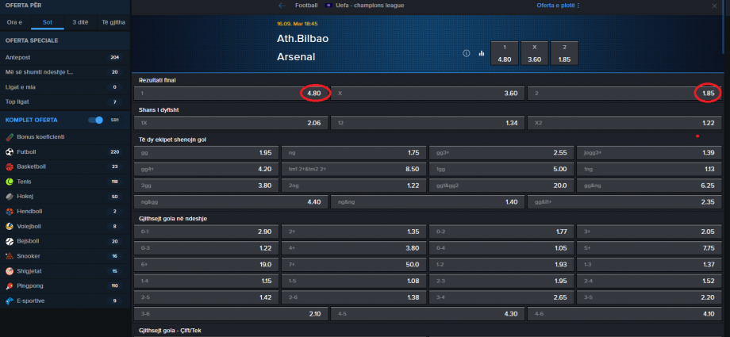Select ng&gg odds 4.40
The width and height of the screenshot is (730, 337).
pyautogui.click(x=231, y=202)
